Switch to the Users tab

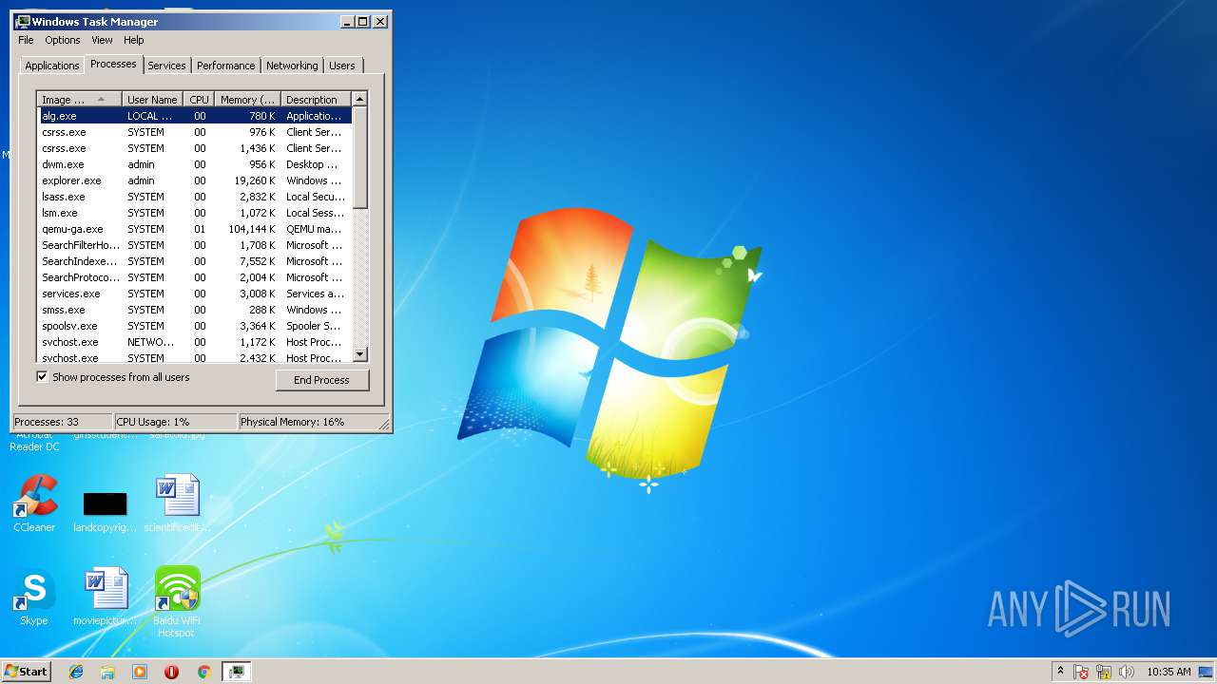(342, 66)
